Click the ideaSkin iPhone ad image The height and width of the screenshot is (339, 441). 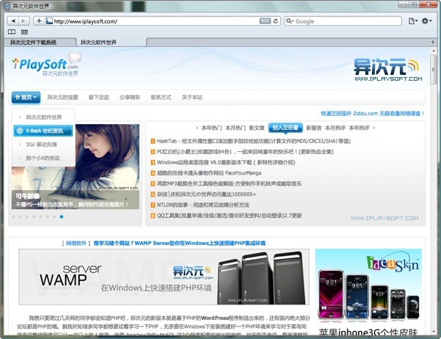coord(368,285)
